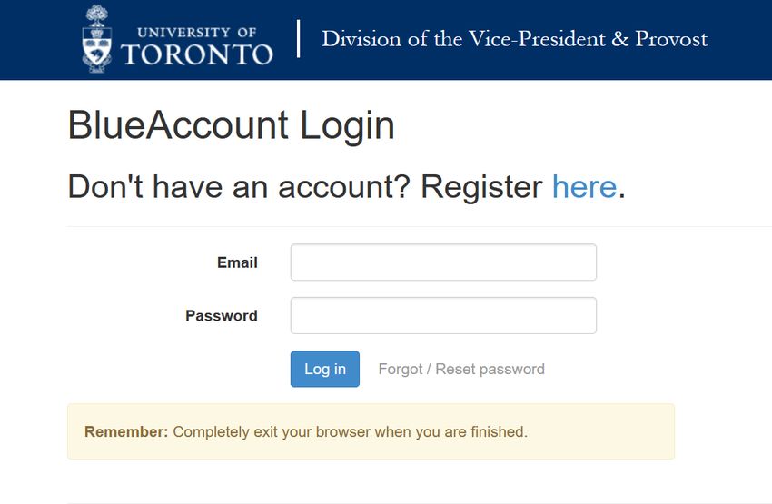
Task: Click the vertical divider line in the header
Action: coord(299,39)
